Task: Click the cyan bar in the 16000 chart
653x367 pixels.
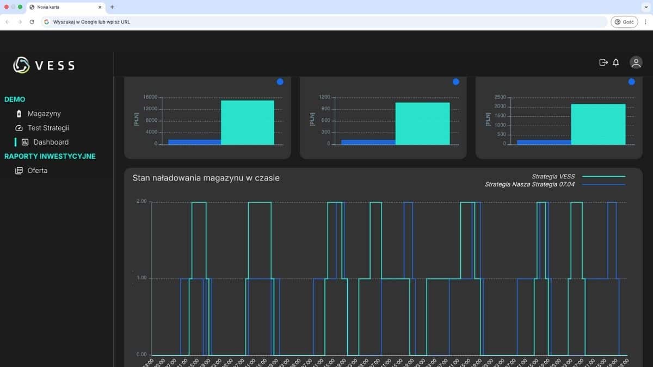Action: pos(248,122)
